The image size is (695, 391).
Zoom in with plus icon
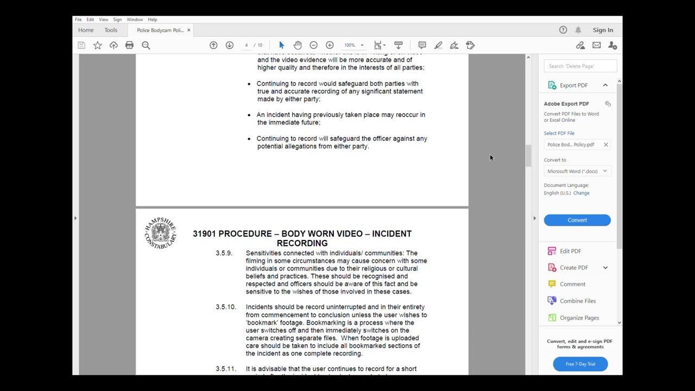(x=330, y=45)
